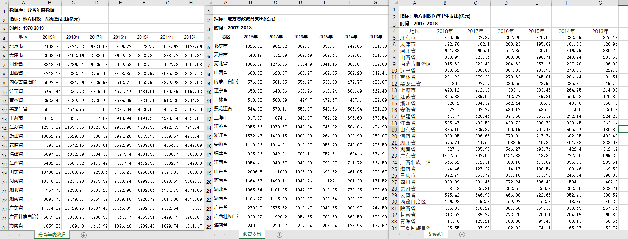Select the column D header in the 分省年度数据 sheet

(x=97, y=3)
